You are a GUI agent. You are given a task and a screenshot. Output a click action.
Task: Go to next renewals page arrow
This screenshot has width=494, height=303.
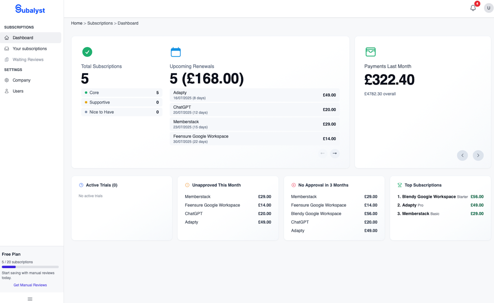335,153
